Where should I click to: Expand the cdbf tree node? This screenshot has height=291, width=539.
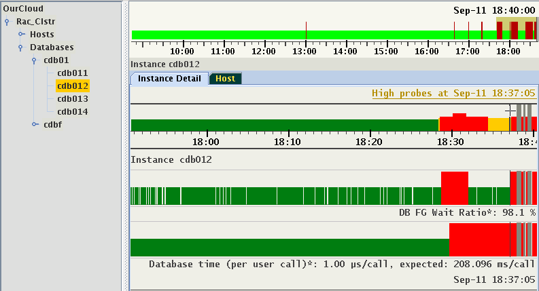pos(35,124)
